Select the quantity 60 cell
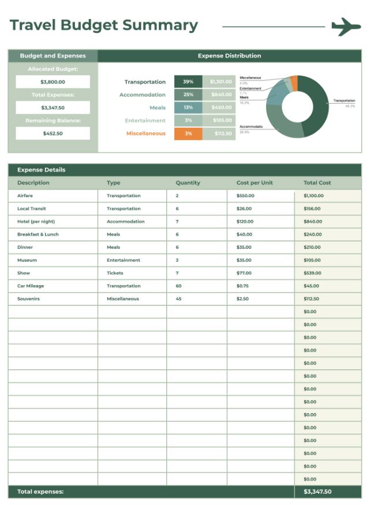The width and height of the screenshot is (367, 511). (x=197, y=286)
